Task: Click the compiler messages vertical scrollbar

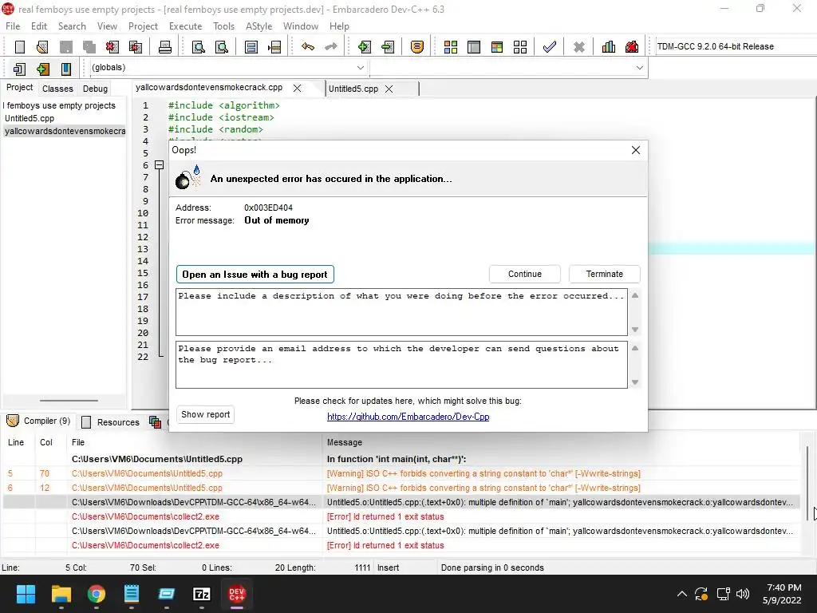Action: (x=808, y=483)
